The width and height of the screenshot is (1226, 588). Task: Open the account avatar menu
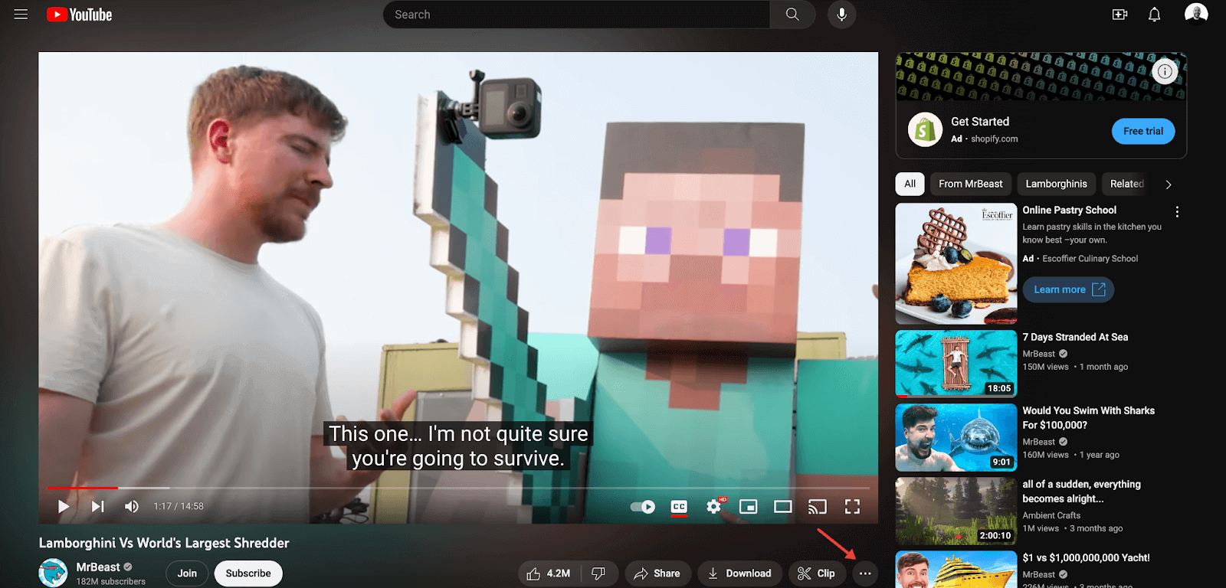[1196, 14]
